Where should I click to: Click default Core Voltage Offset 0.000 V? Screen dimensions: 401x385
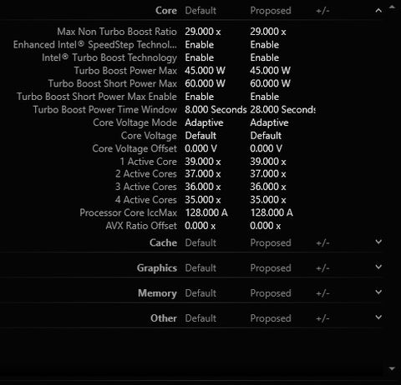[200, 148]
